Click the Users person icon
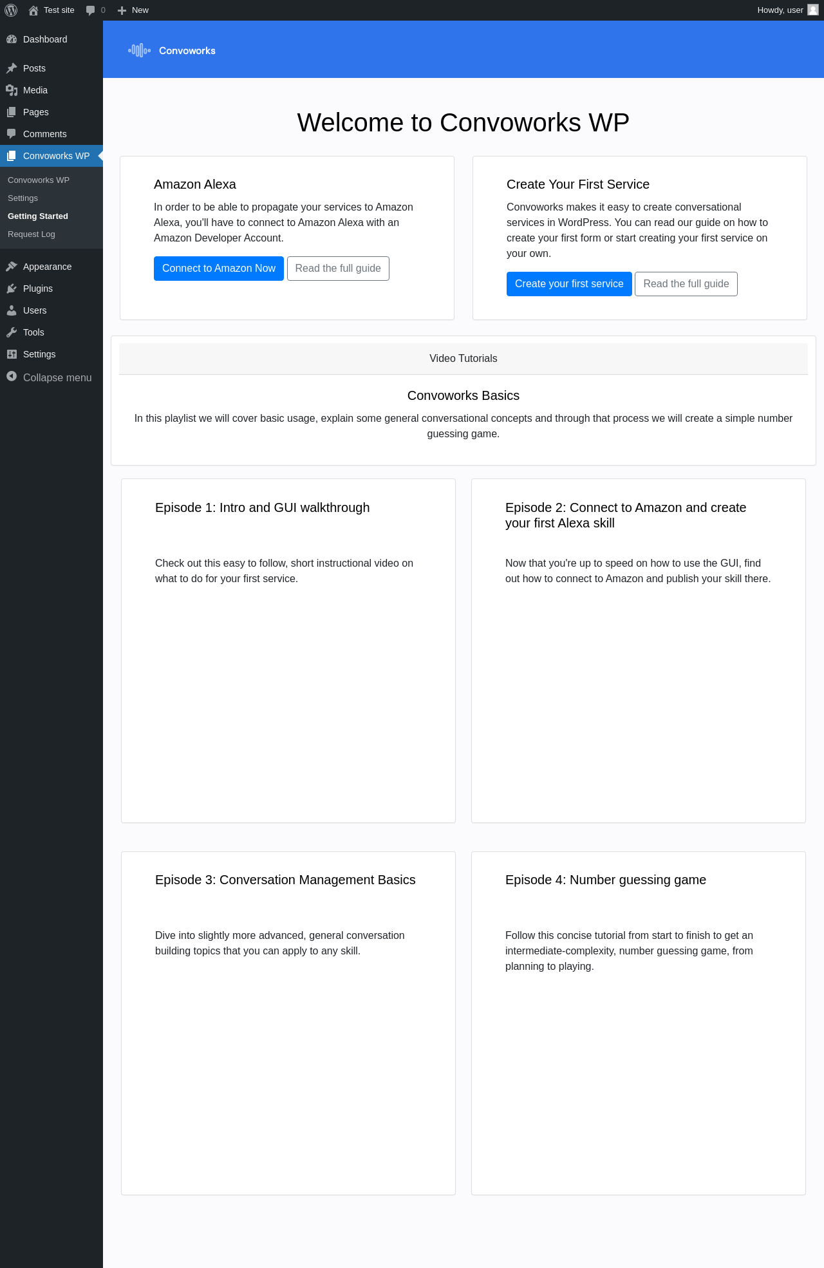This screenshot has width=824, height=1268. tap(12, 310)
